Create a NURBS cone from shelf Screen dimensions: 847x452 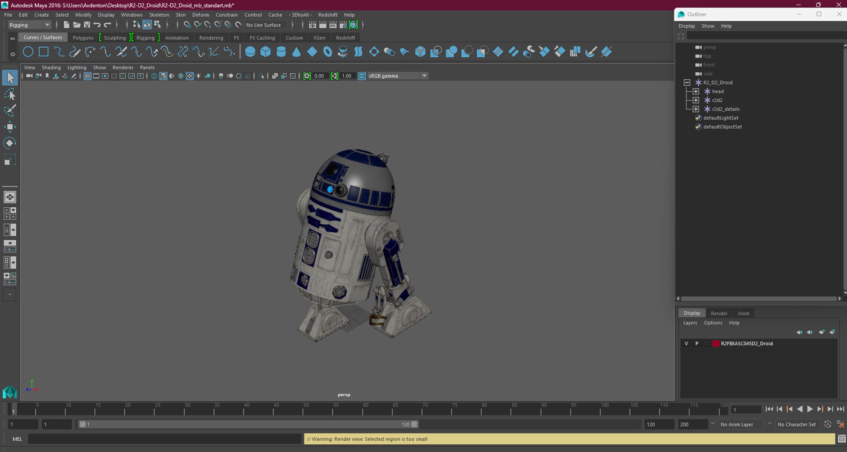(x=296, y=52)
